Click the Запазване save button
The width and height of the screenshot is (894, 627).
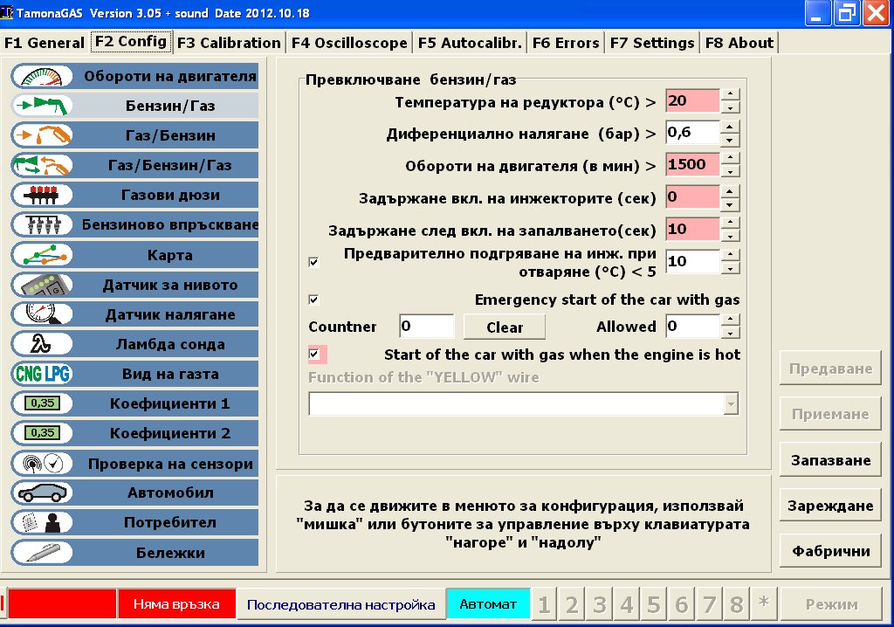coord(831,460)
